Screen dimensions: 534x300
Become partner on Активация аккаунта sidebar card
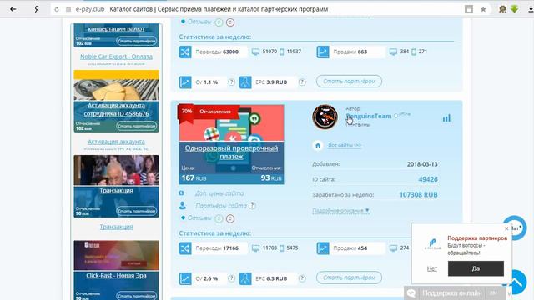[x=137, y=126]
